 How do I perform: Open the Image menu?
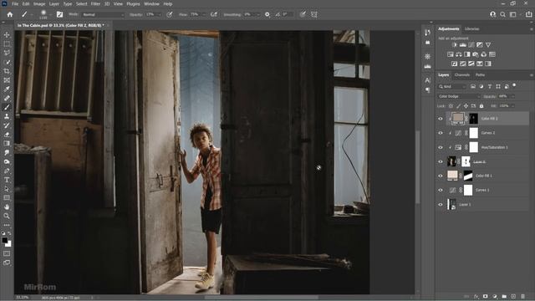click(39, 3)
